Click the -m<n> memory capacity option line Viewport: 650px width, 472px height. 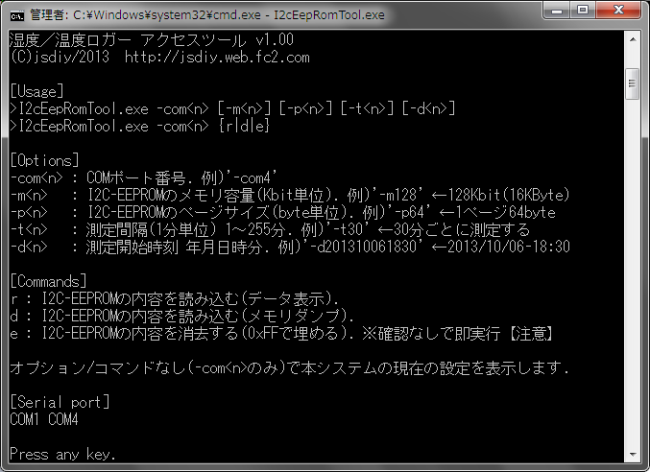tap(290, 195)
